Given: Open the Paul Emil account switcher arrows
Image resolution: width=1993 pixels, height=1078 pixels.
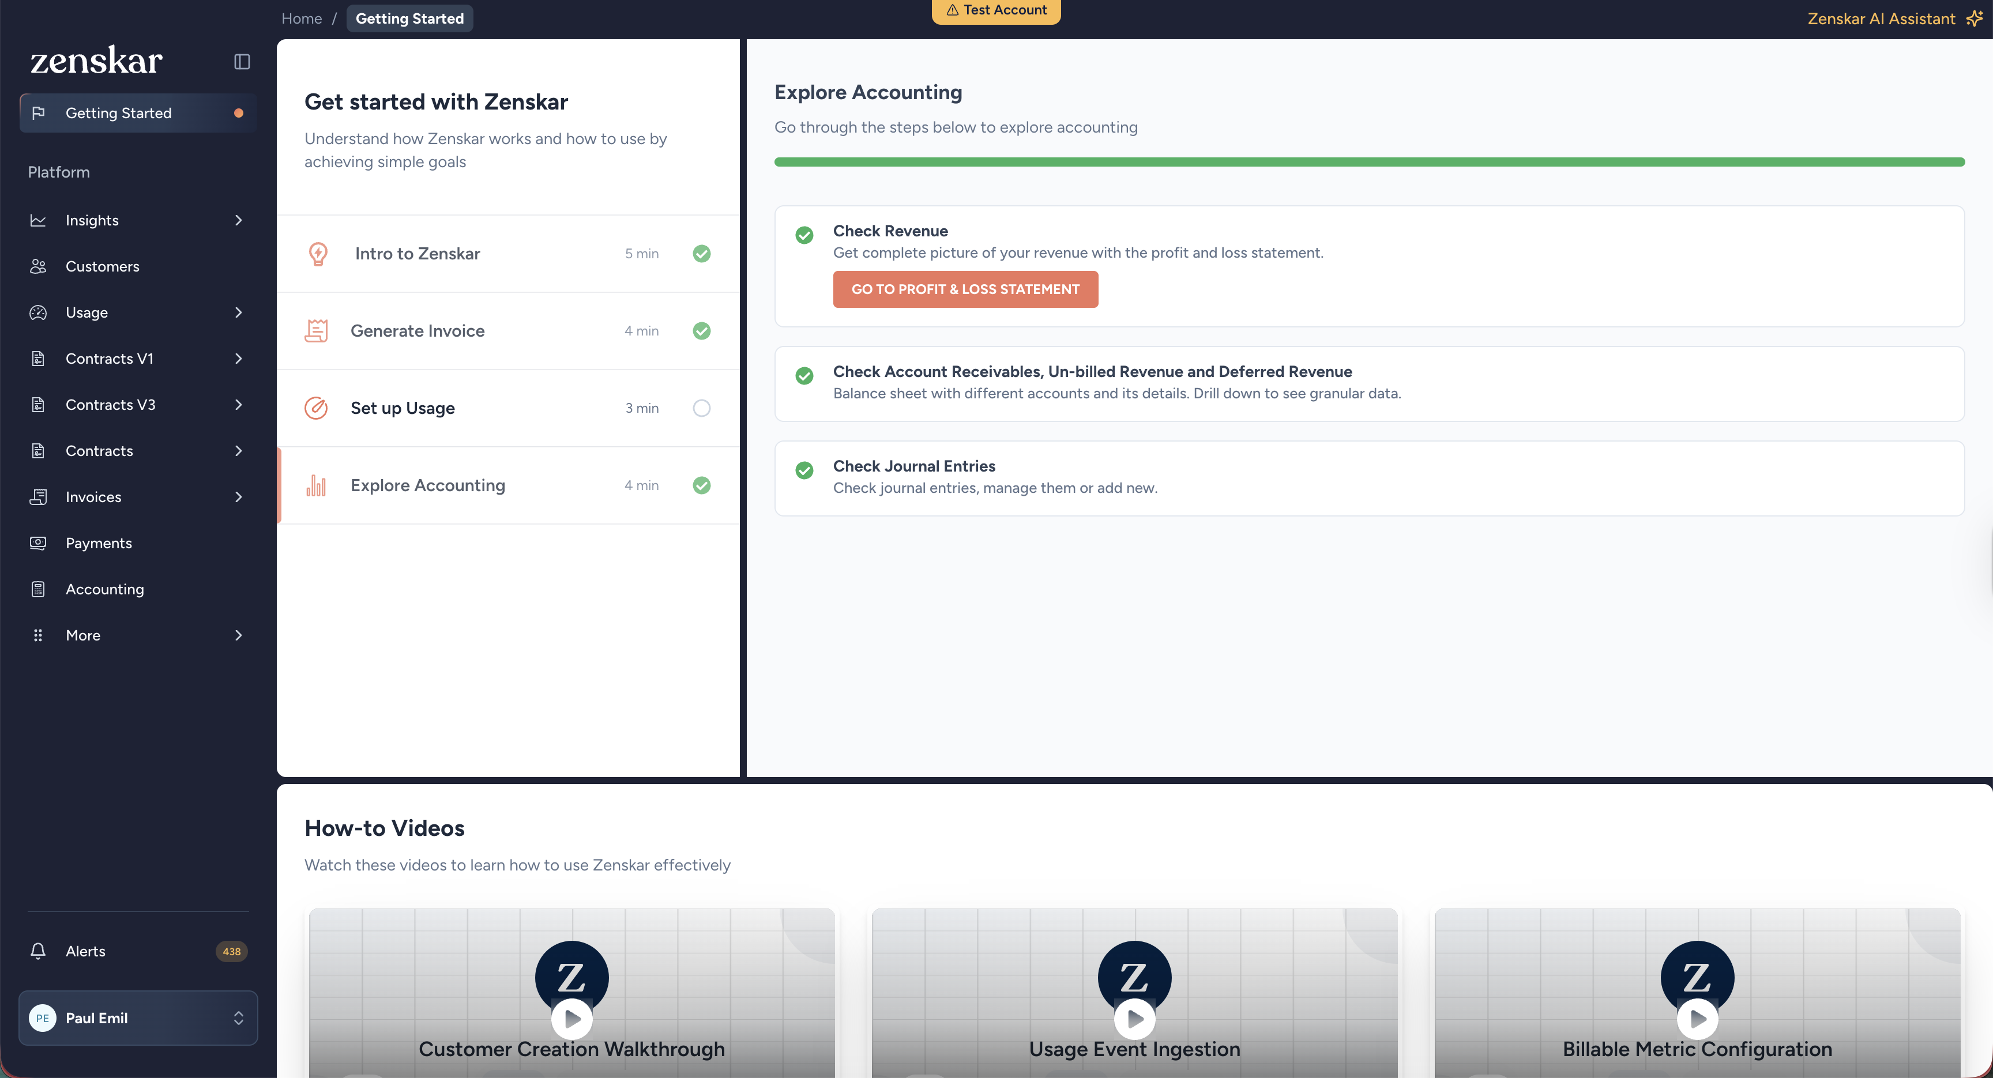Looking at the screenshot, I should [238, 1019].
